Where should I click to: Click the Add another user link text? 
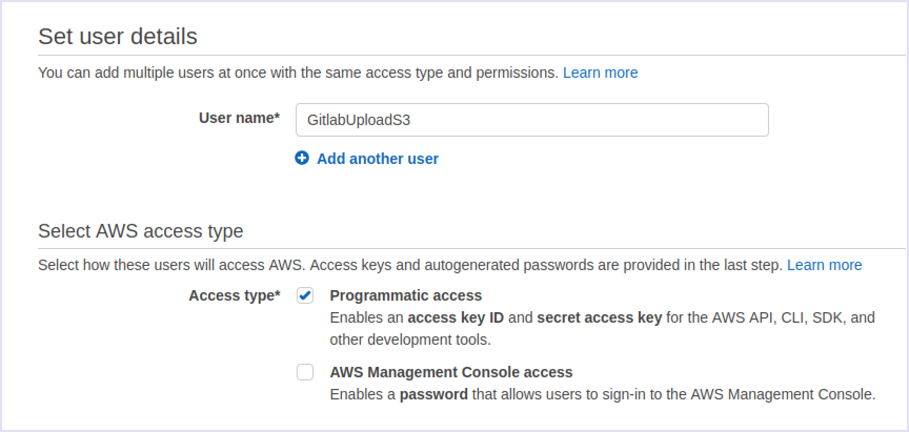coord(377,159)
